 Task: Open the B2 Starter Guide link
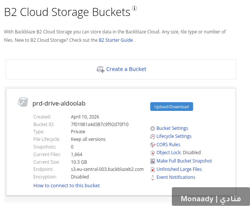point(116,40)
